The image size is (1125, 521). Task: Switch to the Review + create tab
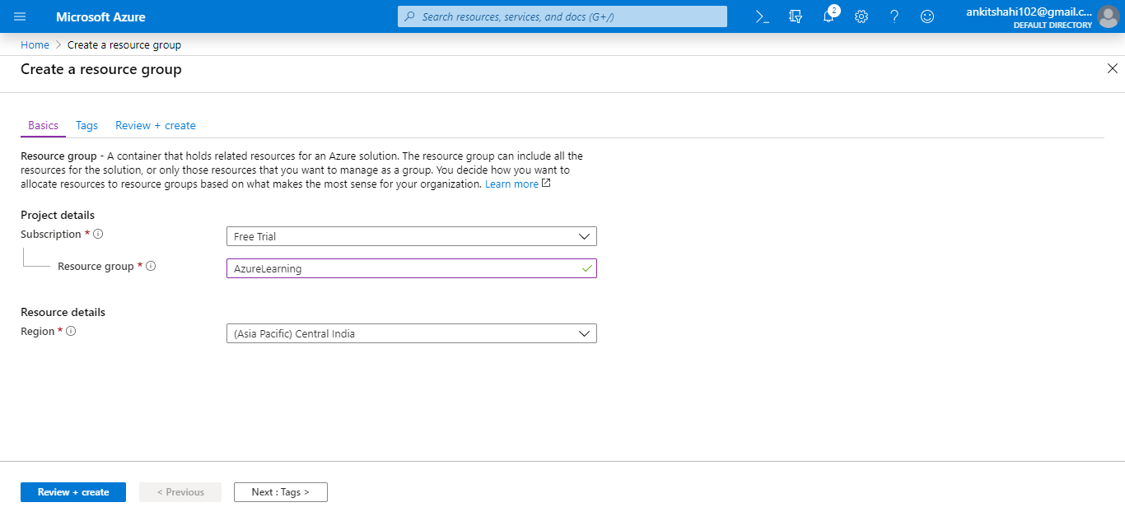pyautogui.click(x=156, y=125)
